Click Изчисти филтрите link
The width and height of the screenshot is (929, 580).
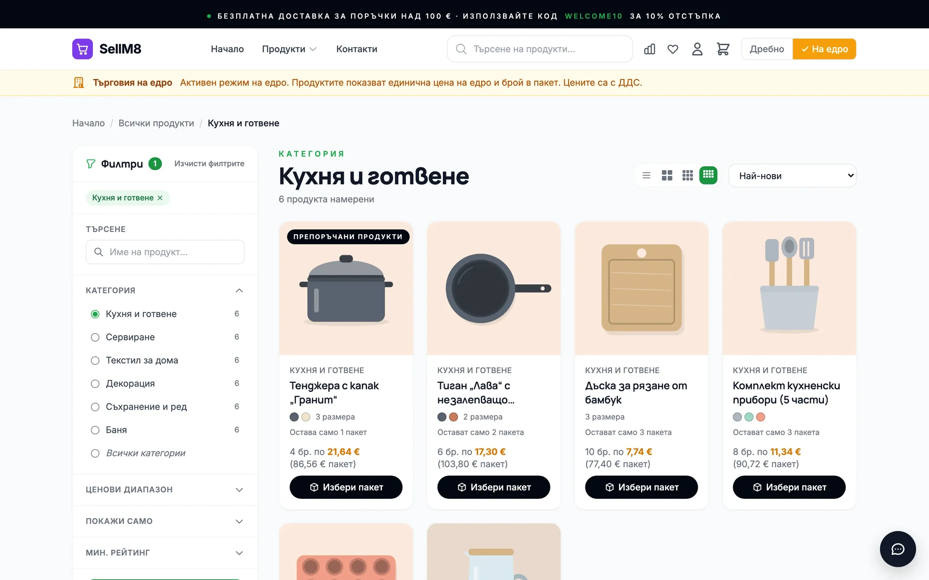click(x=209, y=164)
